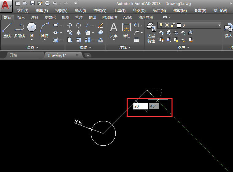Click the white layer color swatch
This screenshot has width=233, height=172.
point(179,25)
